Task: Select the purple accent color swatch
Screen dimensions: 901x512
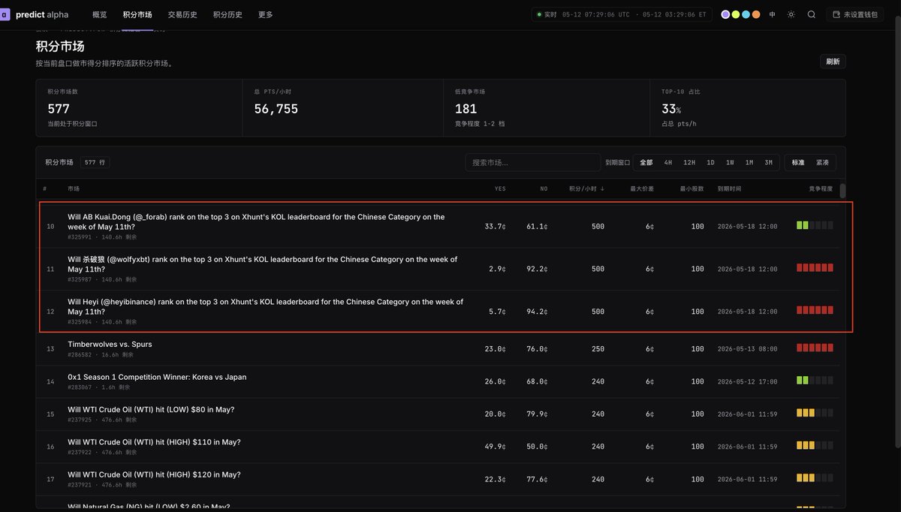Action: 725,14
